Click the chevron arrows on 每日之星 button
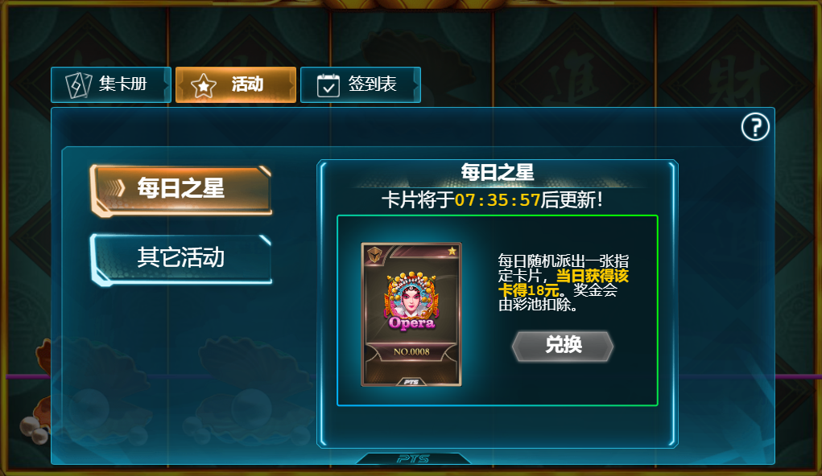Image resolution: width=822 pixels, height=476 pixels. (114, 188)
